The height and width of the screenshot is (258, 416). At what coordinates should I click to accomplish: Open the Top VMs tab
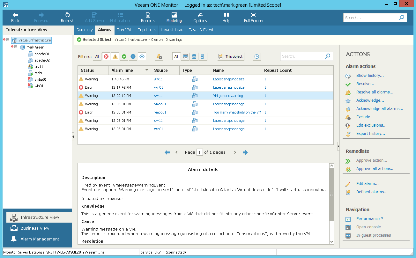click(124, 30)
